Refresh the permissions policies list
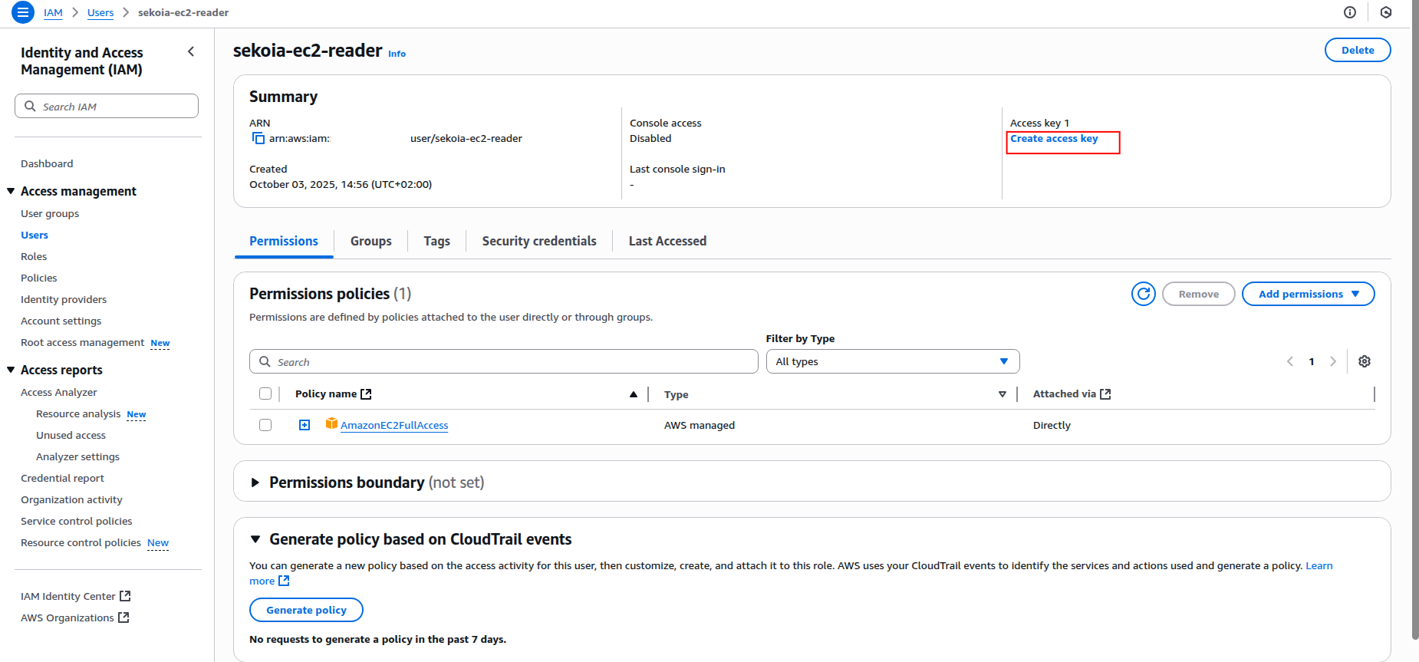 [x=1143, y=294]
